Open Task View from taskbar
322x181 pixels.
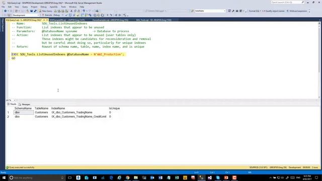70,177
